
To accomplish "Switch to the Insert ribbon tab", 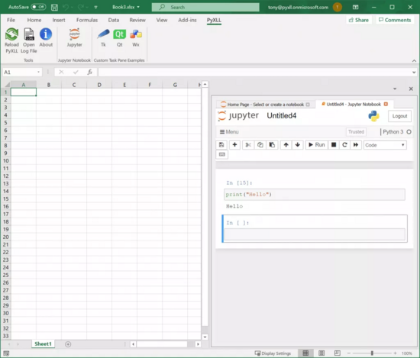I will pyautogui.click(x=59, y=20).
